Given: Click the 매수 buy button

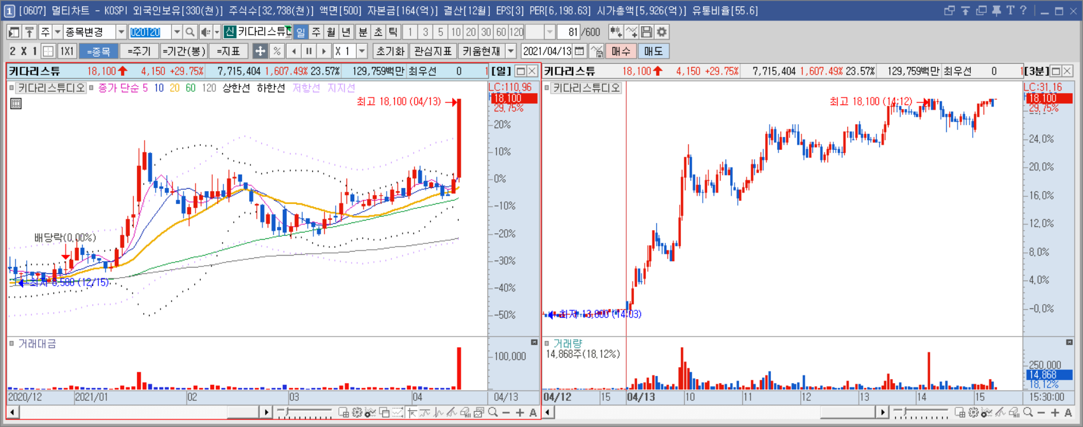Looking at the screenshot, I should 620,51.
